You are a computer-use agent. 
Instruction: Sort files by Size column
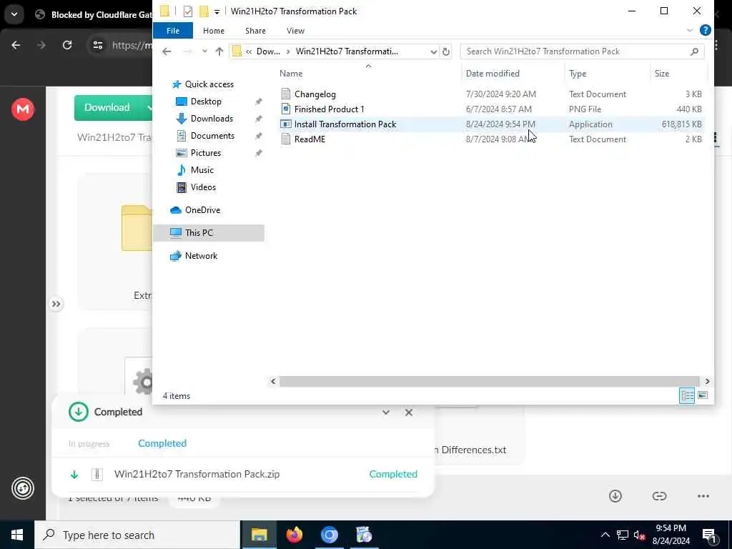tap(661, 74)
